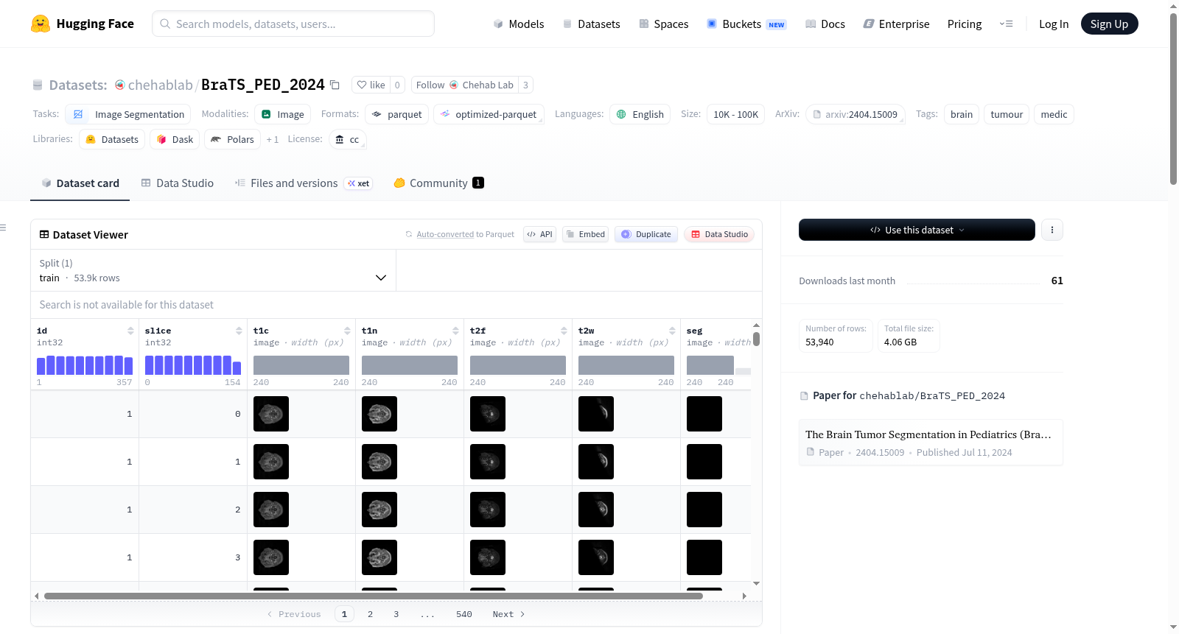Click the Dataset Viewer table icon
This screenshot has width=1179, height=634.
[44, 234]
